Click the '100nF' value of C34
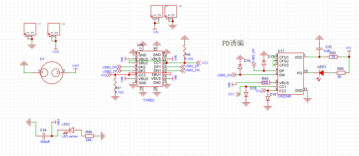Screen dimensions: 359x156 (45, 142)
